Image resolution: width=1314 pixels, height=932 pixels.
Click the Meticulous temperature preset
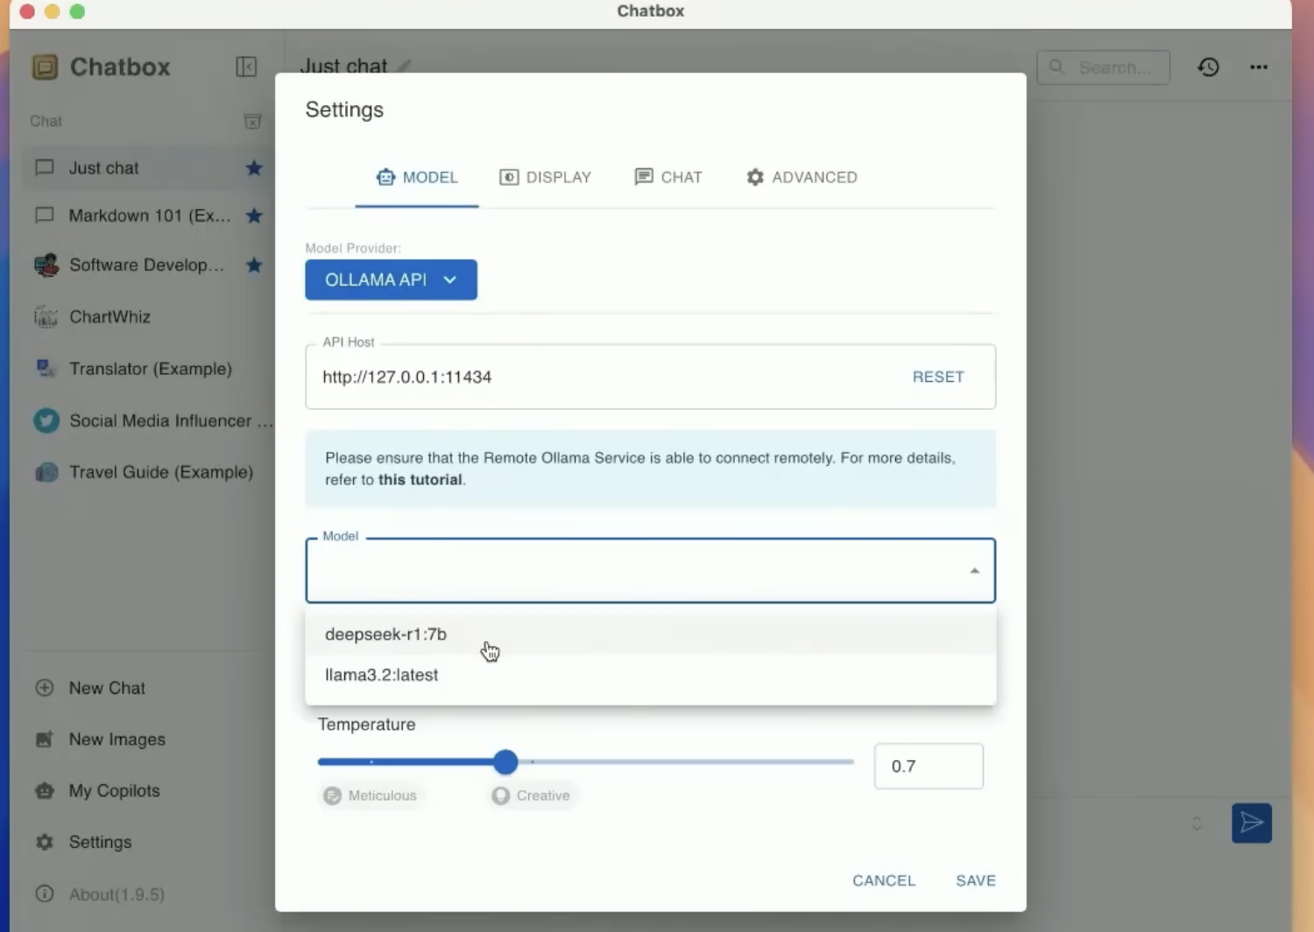(371, 795)
